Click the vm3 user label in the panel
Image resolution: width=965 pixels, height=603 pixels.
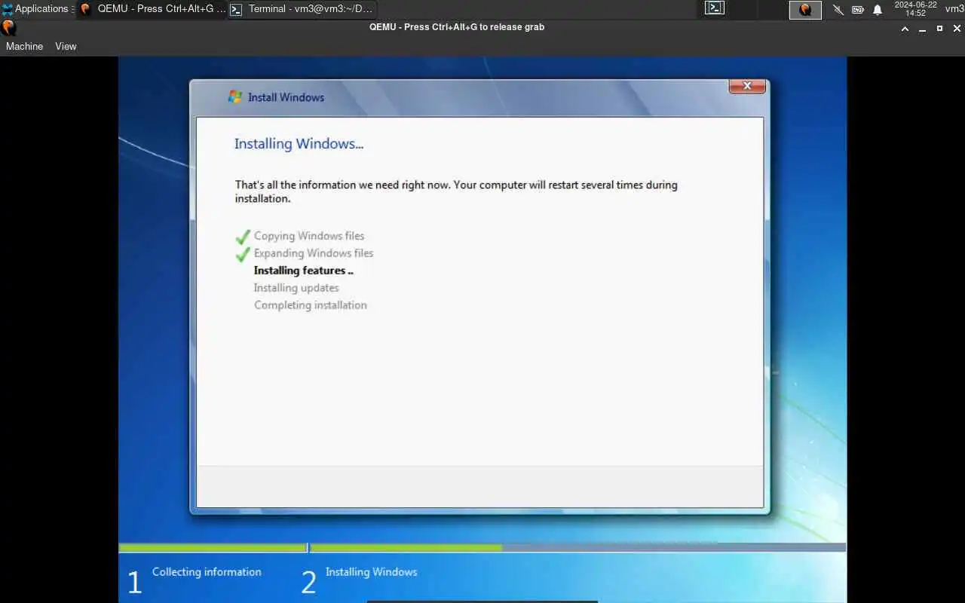[954, 9]
